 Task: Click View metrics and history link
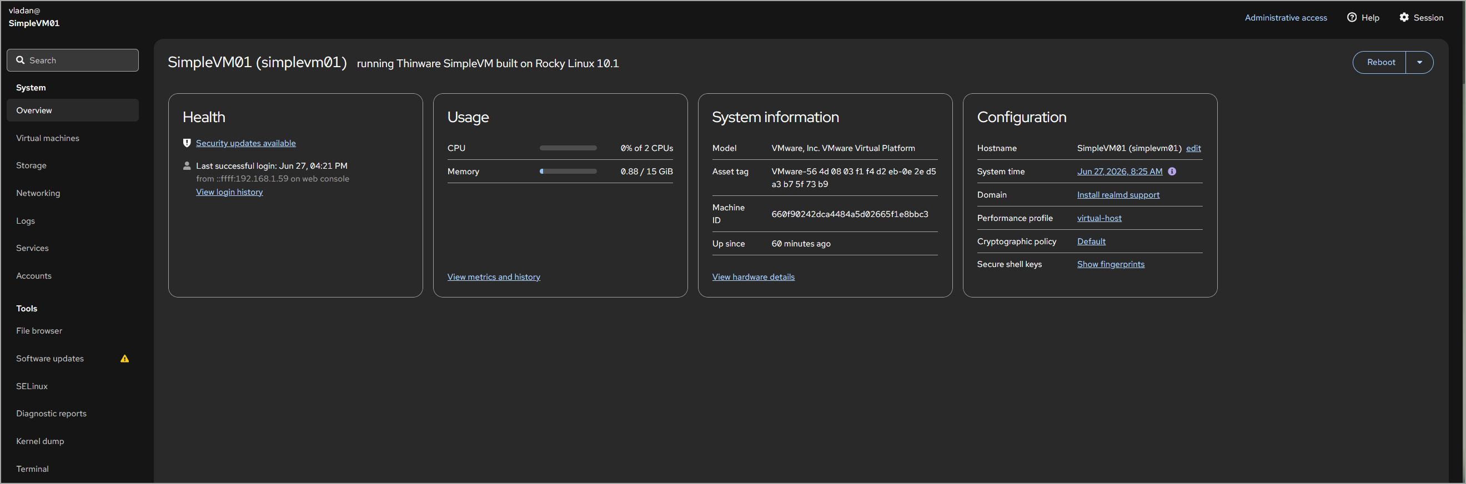pyautogui.click(x=494, y=277)
